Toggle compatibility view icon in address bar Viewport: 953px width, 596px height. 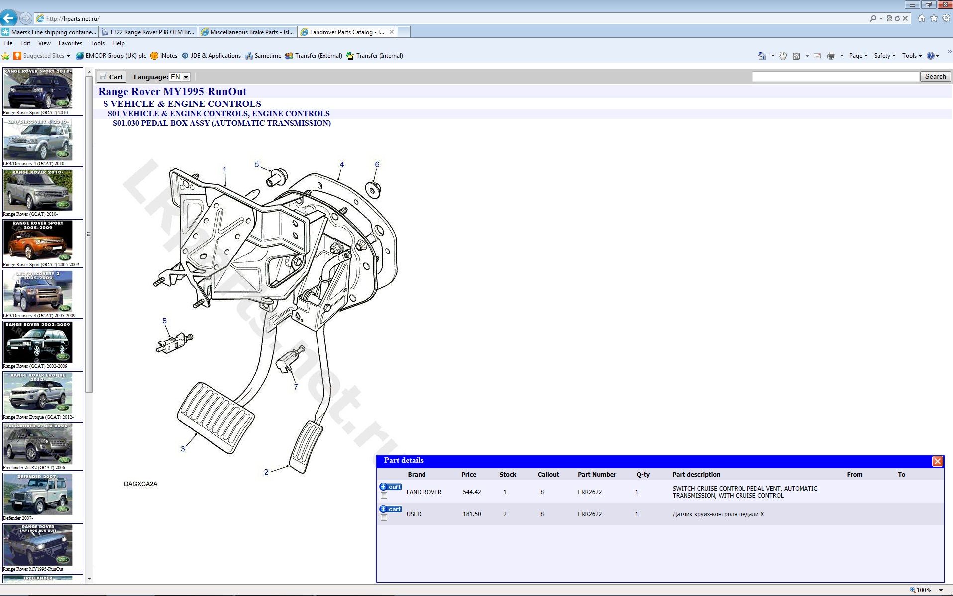click(x=889, y=18)
